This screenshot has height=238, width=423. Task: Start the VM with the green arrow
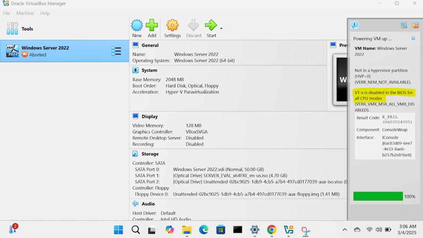pyautogui.click(x=211, y=25)
